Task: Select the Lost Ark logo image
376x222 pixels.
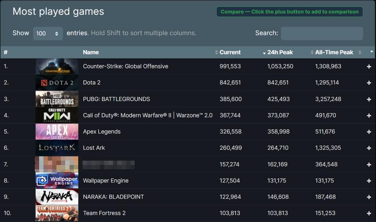Action: (x=57, y=148)
